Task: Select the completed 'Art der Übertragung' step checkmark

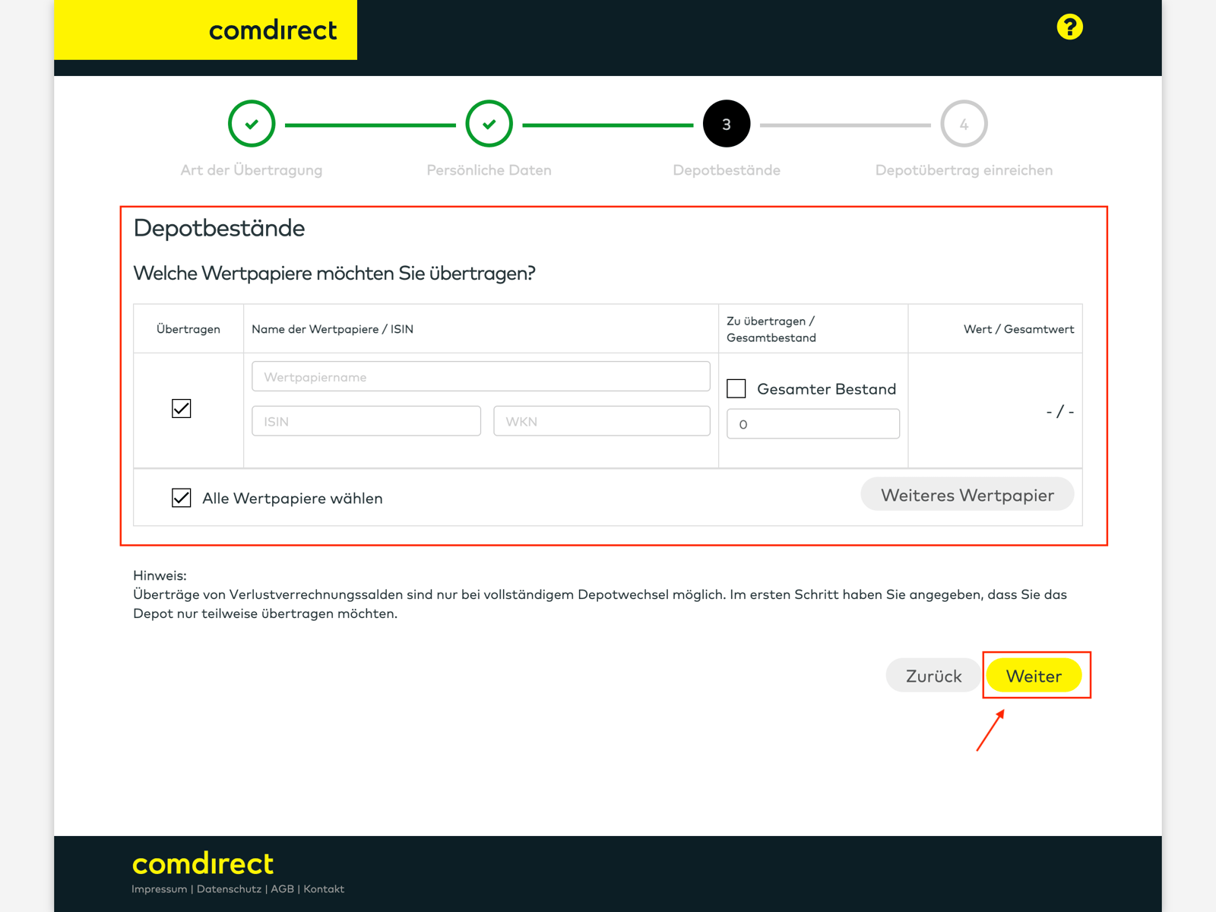Action: click(x=252, y=123)
